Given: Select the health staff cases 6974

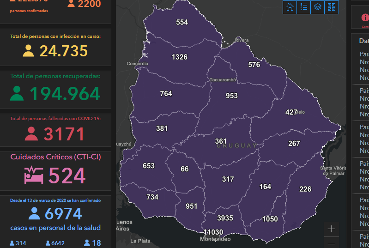Looking at the screenshot, I should pos(63,214).
